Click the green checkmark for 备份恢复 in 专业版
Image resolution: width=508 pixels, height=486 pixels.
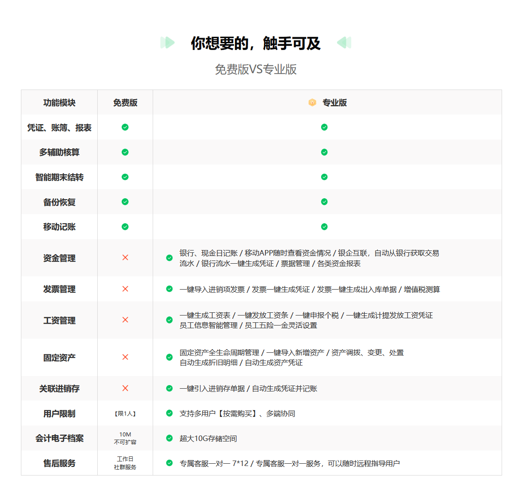(324, 202)
